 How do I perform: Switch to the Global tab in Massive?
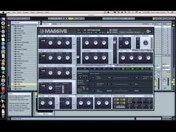point(128,66)
